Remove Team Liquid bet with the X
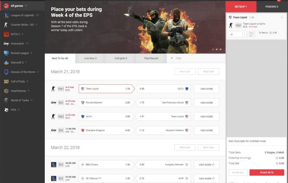 [x=282, y=17]
